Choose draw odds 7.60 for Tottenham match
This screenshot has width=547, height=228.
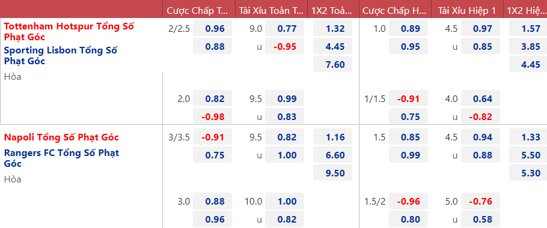[333, 64]
